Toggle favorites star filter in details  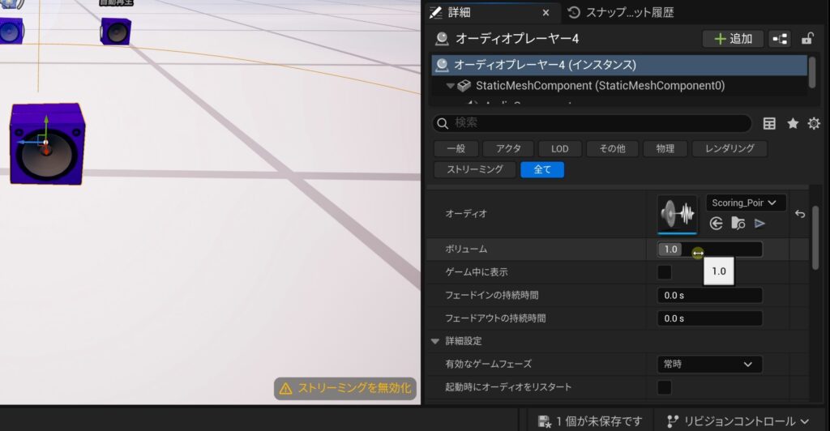pyautogui.click(x=793, y=123)
